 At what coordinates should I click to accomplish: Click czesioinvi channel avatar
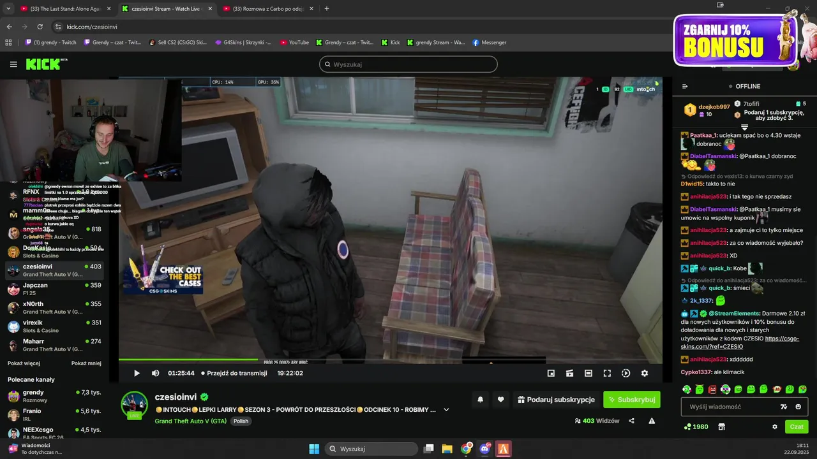[135, 405]
